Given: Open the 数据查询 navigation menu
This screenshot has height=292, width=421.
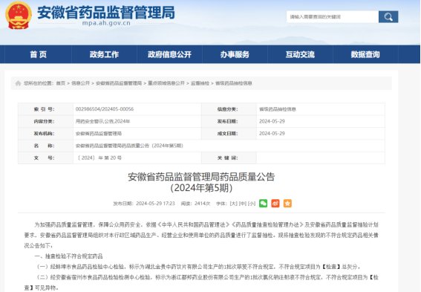Looking at the screenshot, I should (365, 54).
